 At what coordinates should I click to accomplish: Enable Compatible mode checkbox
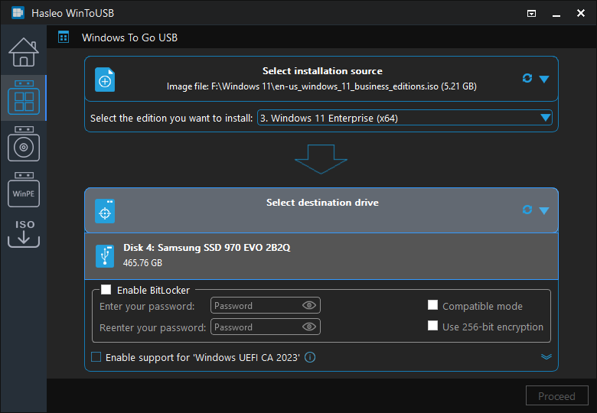(x=432, y=305)
